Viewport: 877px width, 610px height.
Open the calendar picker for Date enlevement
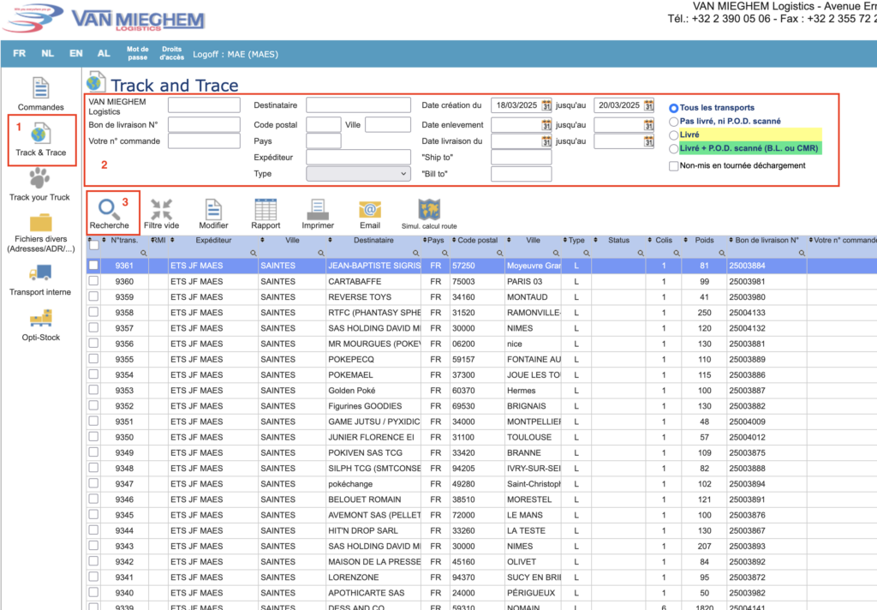tap(546, 125)
